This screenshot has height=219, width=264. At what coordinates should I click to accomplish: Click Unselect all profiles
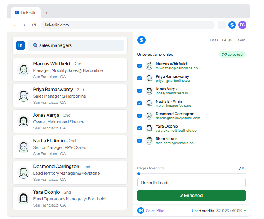[x=155, y=54]
